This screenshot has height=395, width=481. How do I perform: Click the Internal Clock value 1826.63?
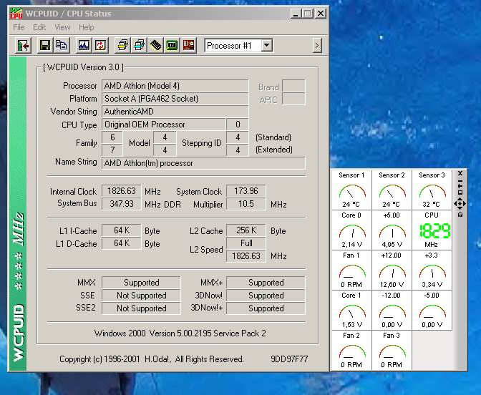pos(122,191)
